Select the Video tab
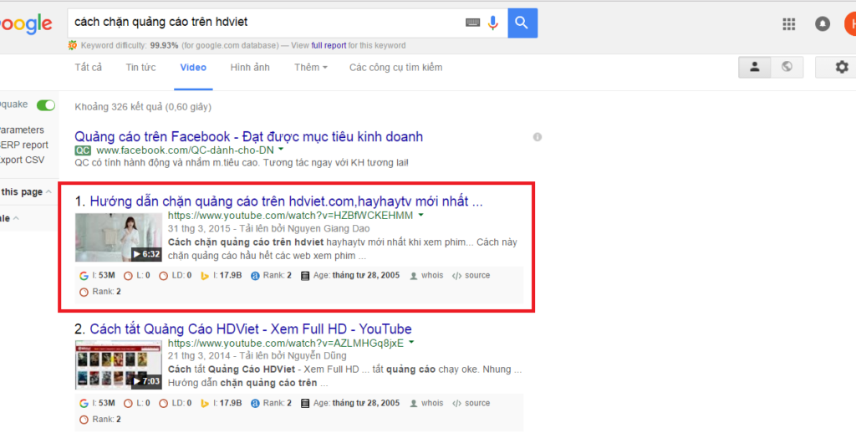 pos(193,67)
